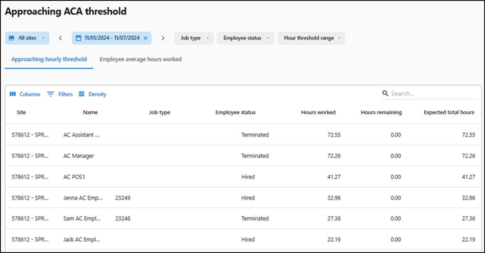The height and width of the screenshot is (253, 485).
Task: Click the store icon in All sites
Action: (x=12, y=38)
